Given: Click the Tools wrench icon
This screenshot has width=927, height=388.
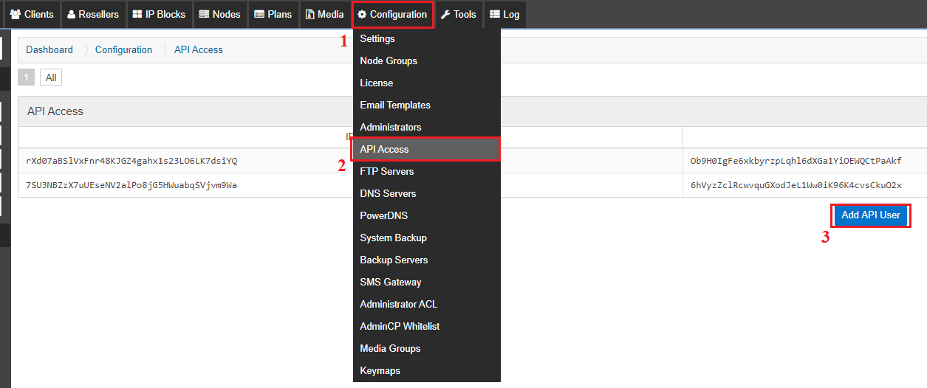Looking at the screenshot, I should 445,14.
